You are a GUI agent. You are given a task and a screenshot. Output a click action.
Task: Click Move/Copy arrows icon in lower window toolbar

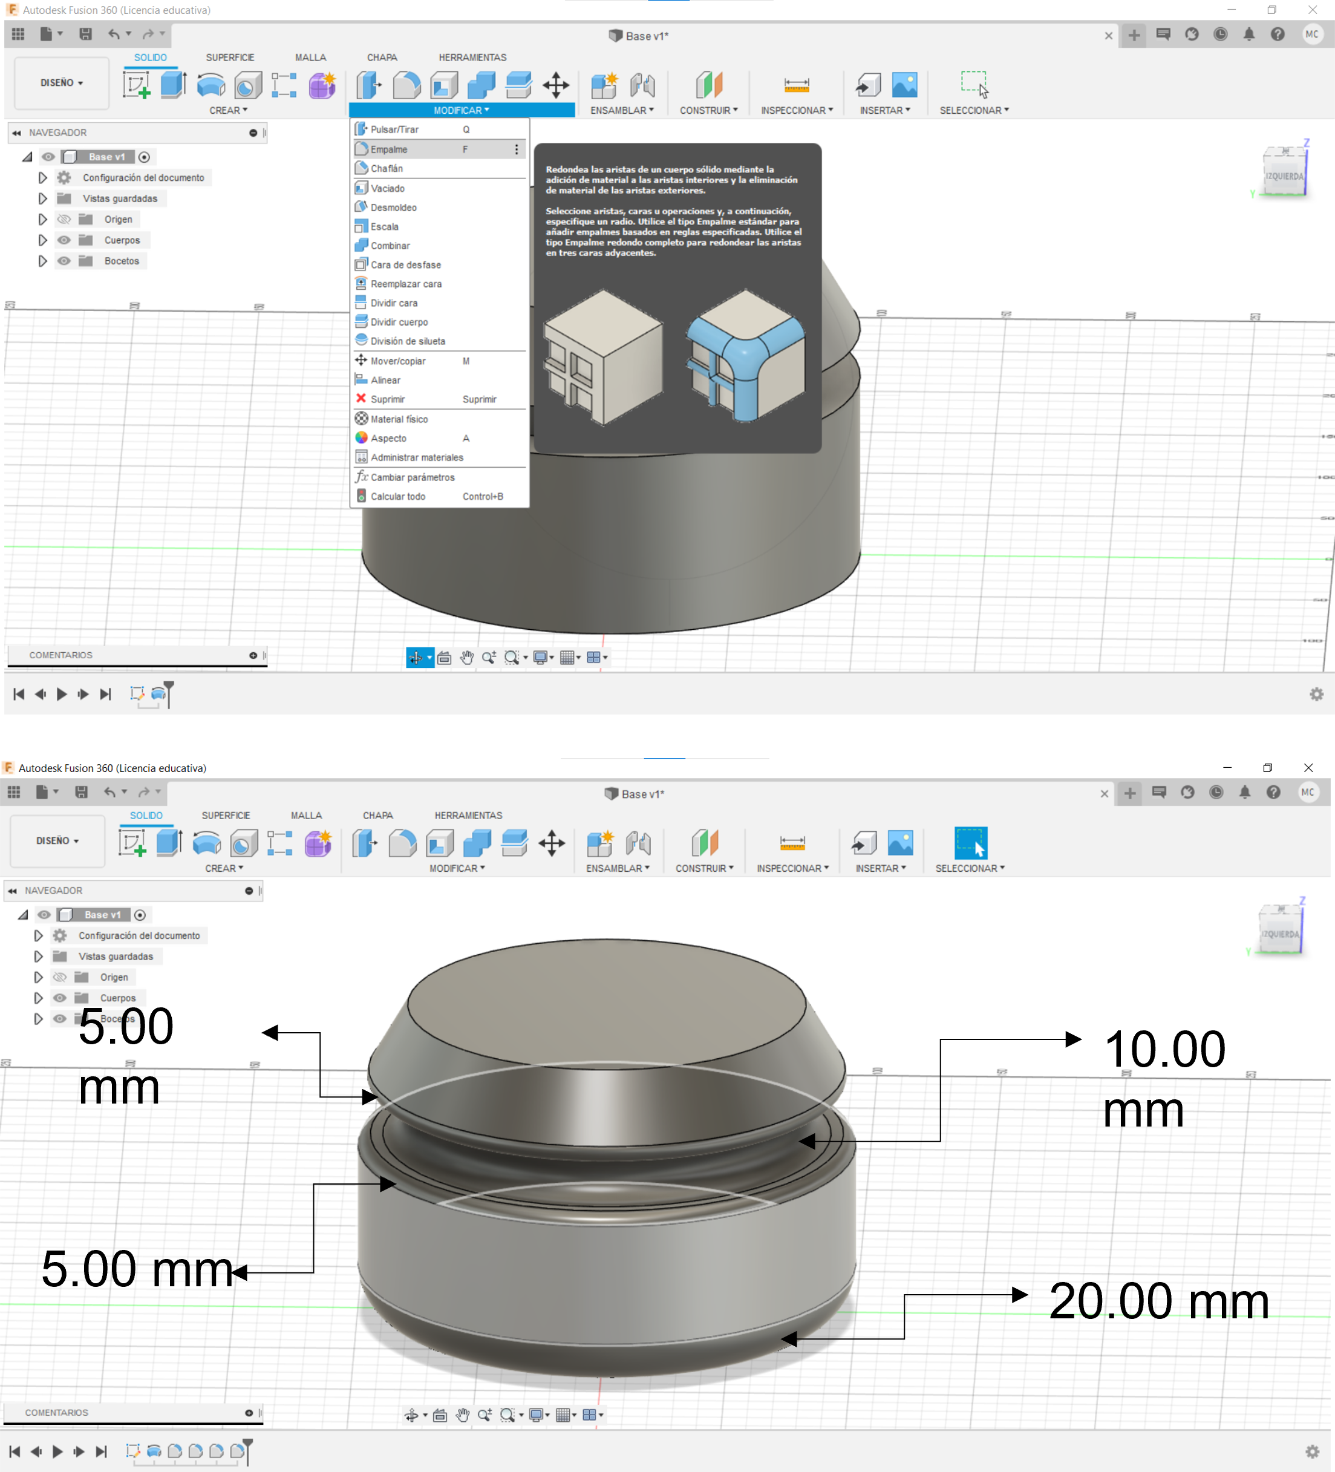pyautogui.click(x=552, y=843)
